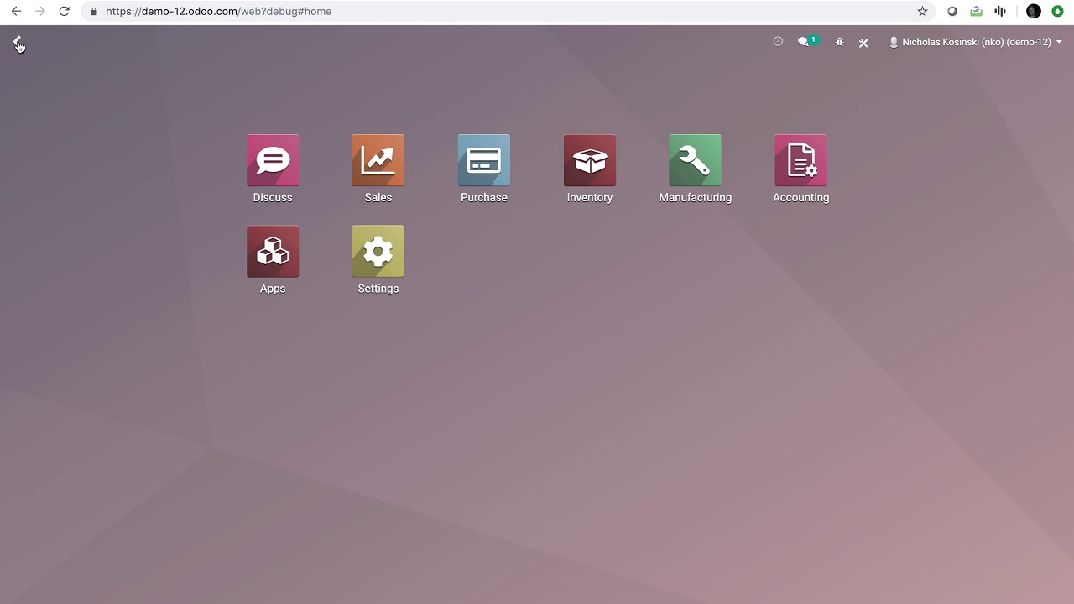View site security lock info
This screenshot has height=604, width=1074.
pyautogui.click(x=93, y=12)
